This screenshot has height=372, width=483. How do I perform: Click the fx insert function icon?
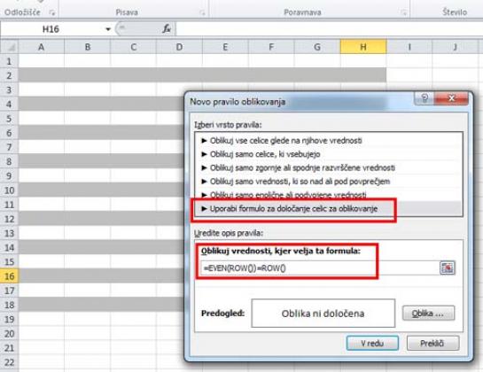point(167,29)
